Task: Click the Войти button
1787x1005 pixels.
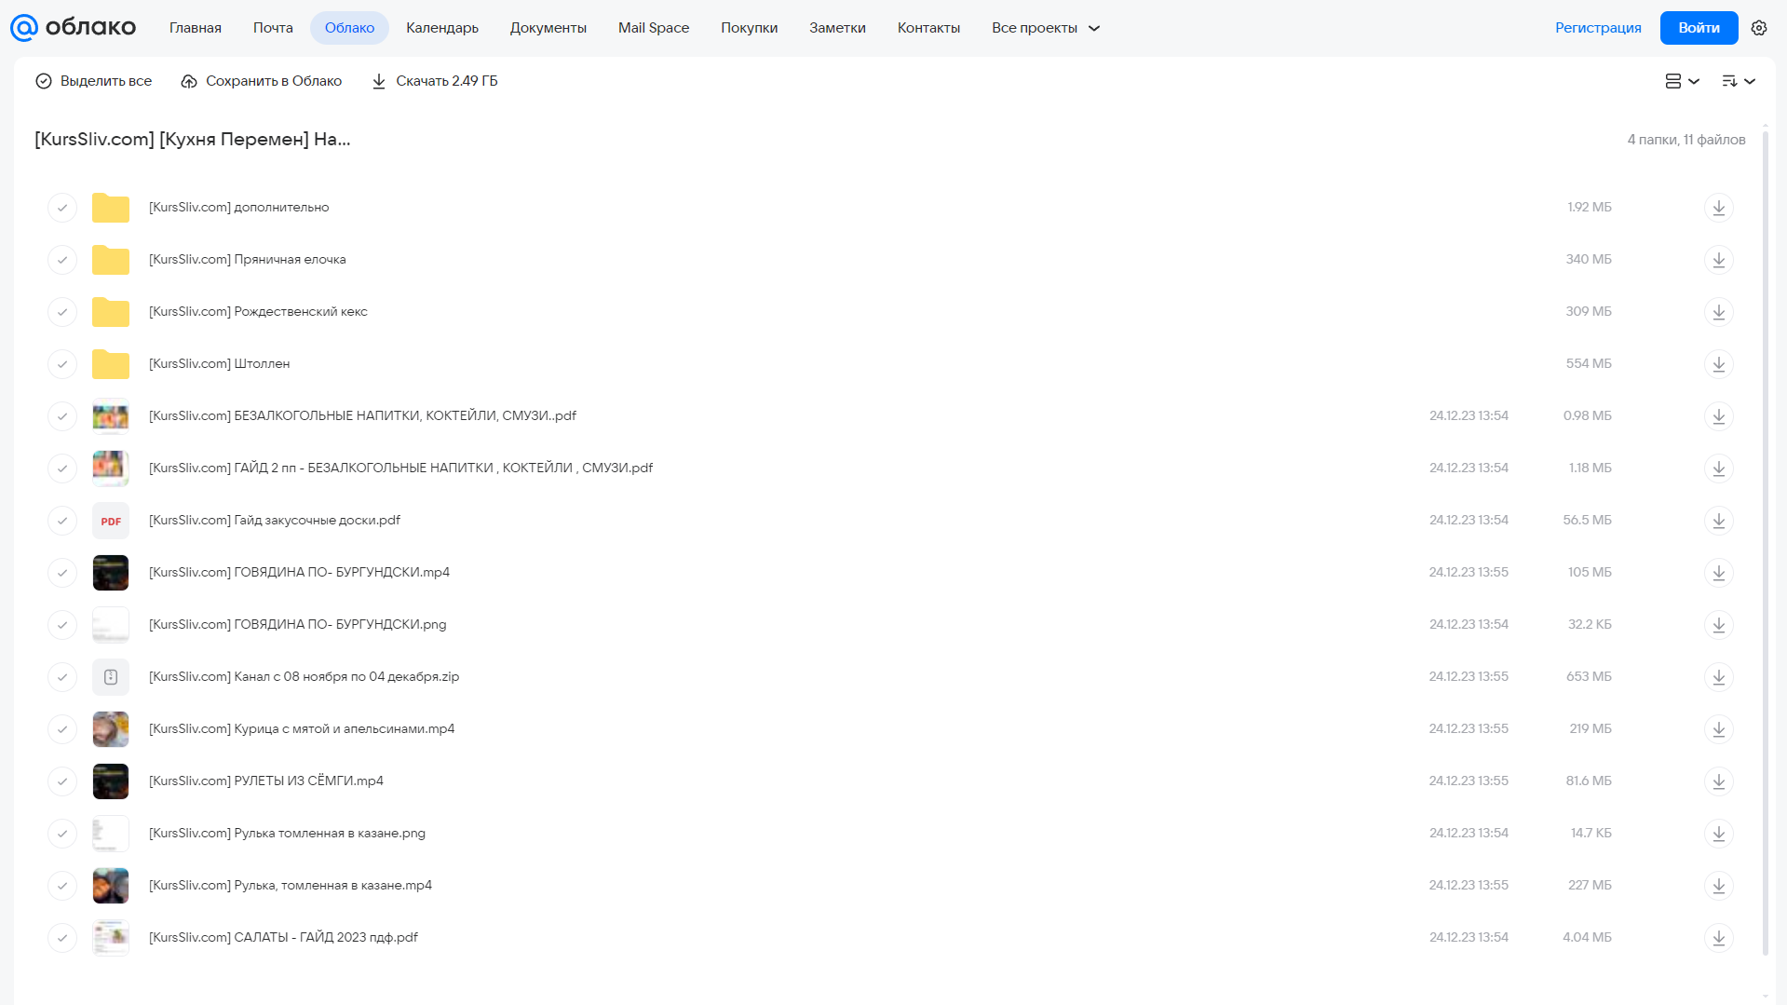Action: [1699, 28]
